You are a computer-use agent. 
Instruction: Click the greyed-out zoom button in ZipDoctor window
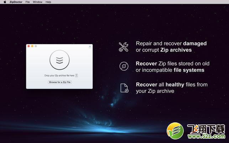[36, 46]
